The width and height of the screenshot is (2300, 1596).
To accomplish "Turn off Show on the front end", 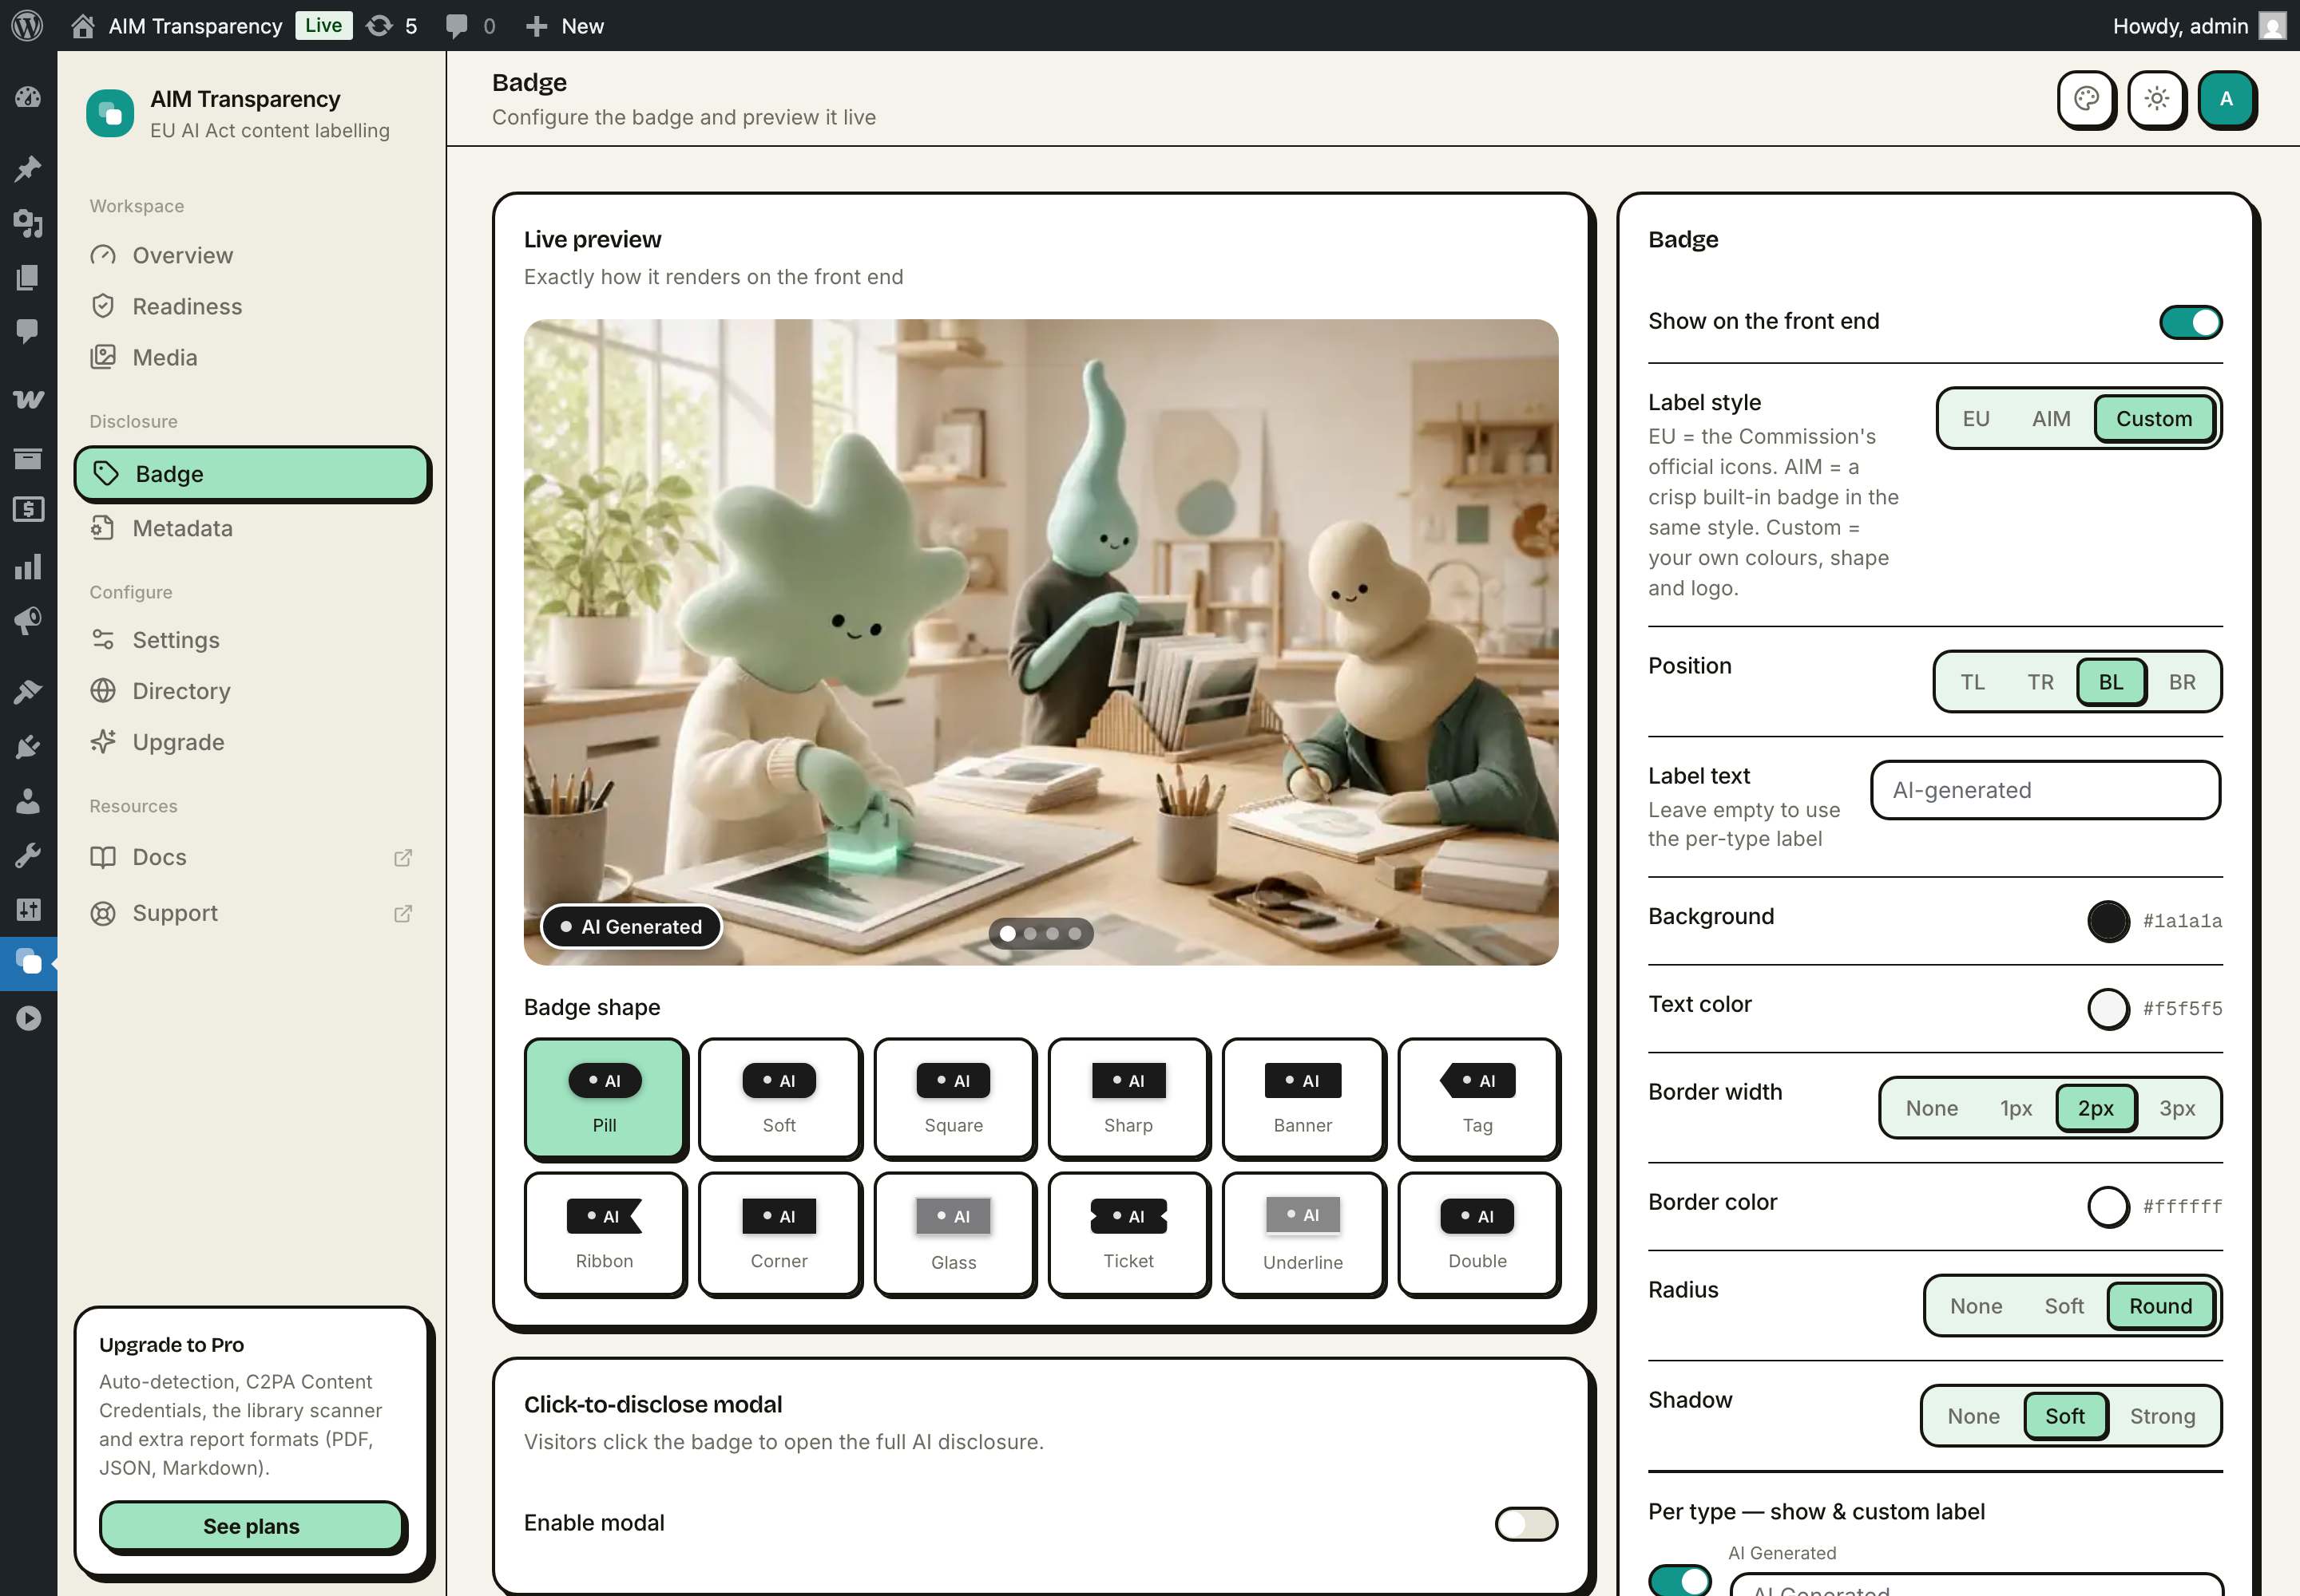I will click(x=2190, y=322).
